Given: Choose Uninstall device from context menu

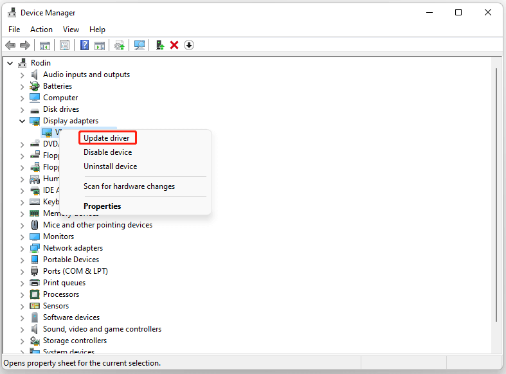Looking at the screenshot, I should 111,166.
